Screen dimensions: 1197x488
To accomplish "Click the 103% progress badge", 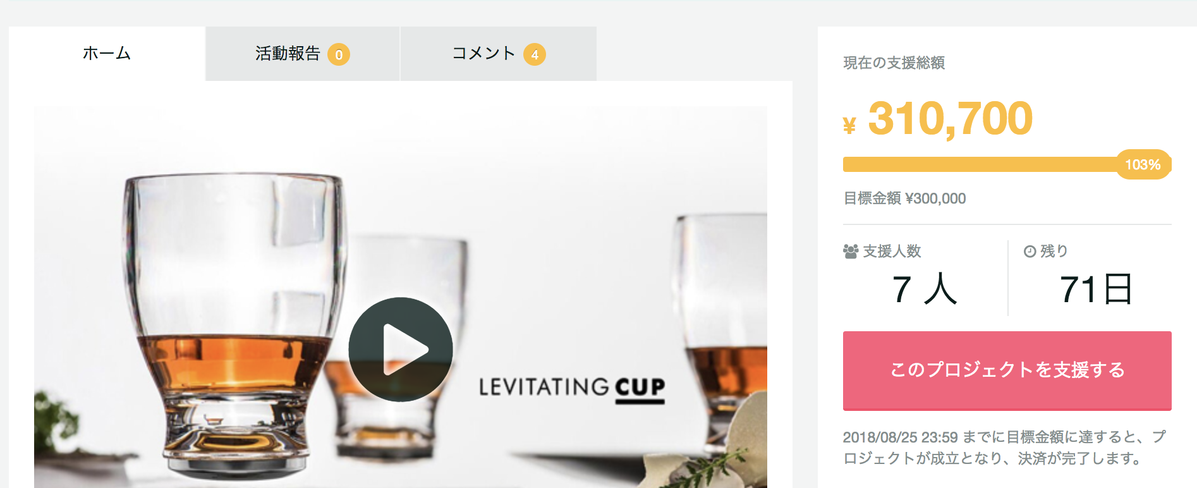I will [1143, 164].
